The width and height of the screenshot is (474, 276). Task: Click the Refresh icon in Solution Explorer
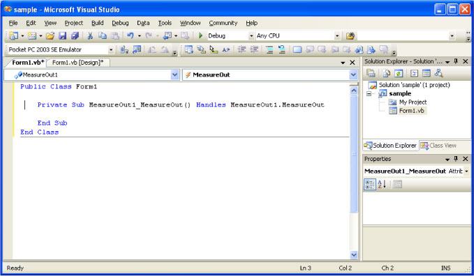point(399,73)
